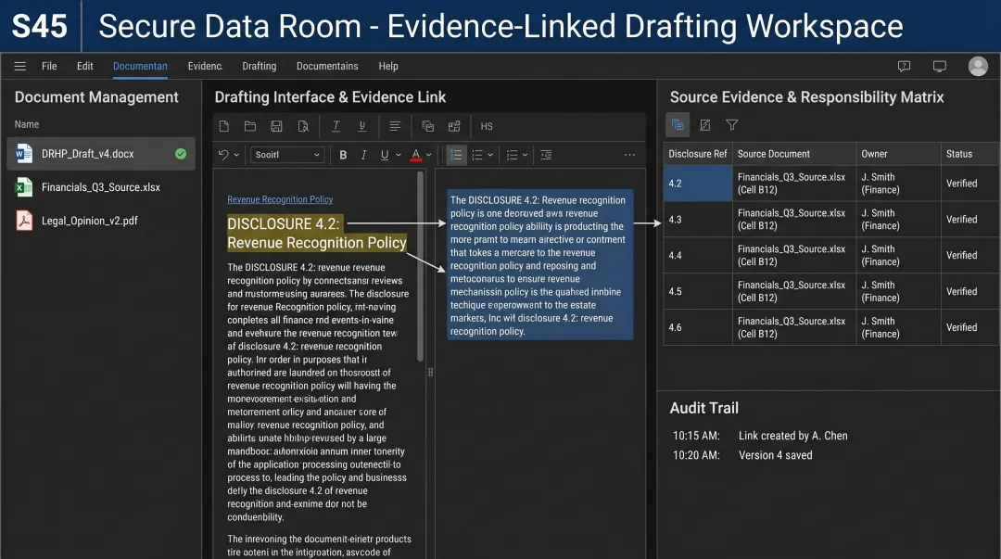Viewport: 1001px width, 559px height.
Task: Select DRHP_Draft_v4.docx file
Action: (101, 154)
